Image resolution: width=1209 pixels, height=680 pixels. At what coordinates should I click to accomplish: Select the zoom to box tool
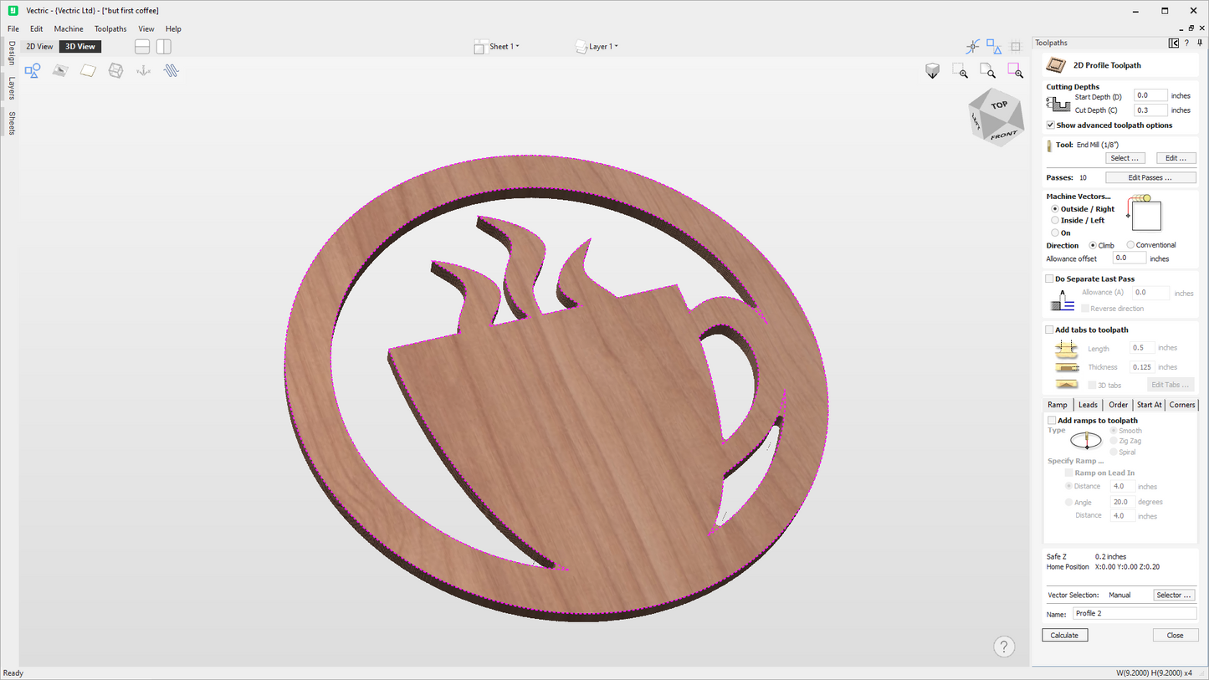point(960,70)
